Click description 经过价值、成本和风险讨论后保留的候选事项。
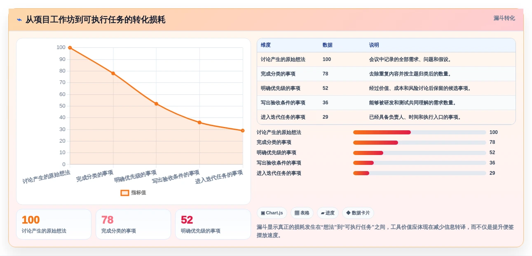 click(421, 88)
